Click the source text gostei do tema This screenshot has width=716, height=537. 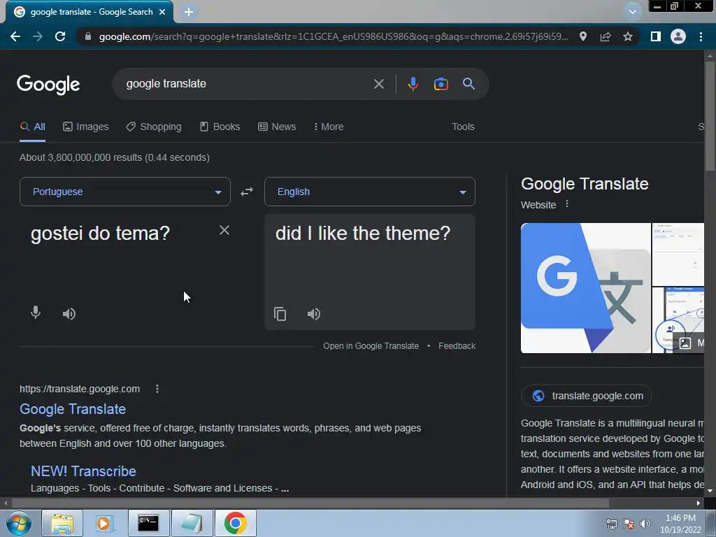(101, 234)
